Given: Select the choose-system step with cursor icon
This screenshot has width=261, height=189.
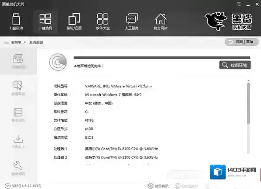Looking at the screenshot, I should [18, 88].
